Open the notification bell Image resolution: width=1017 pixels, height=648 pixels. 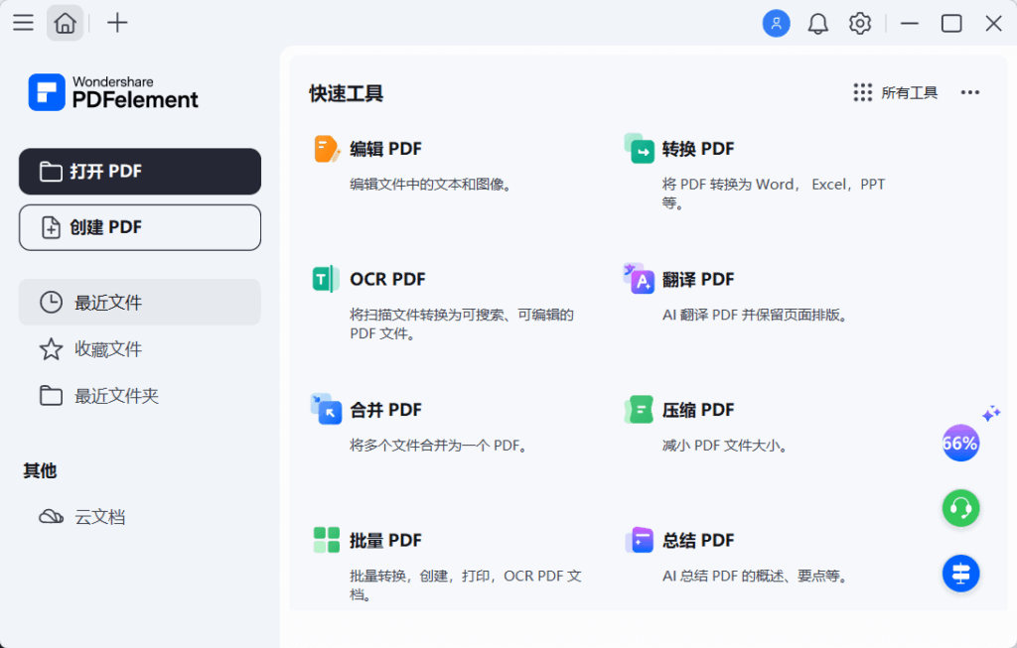817,23
